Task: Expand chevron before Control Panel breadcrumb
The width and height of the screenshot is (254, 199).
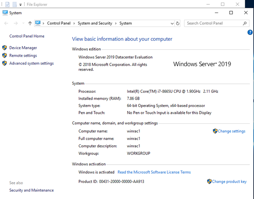Action: click(43, 24)
